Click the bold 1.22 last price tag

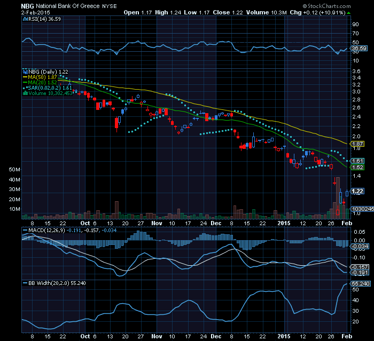coord(357,191)
